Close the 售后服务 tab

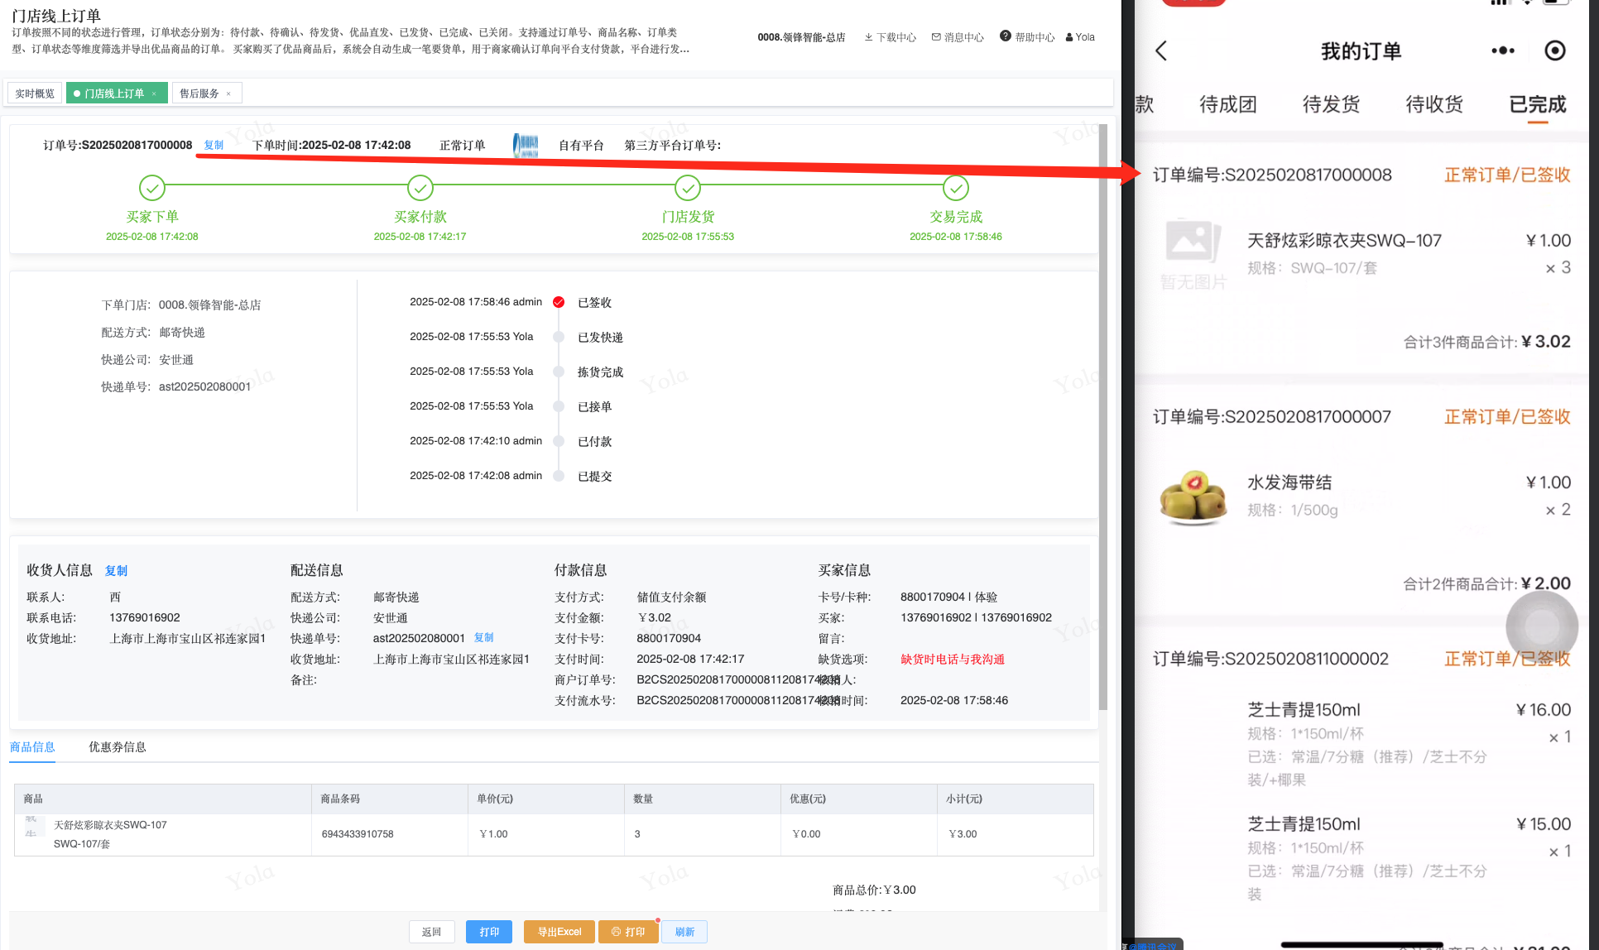point(228,94)
